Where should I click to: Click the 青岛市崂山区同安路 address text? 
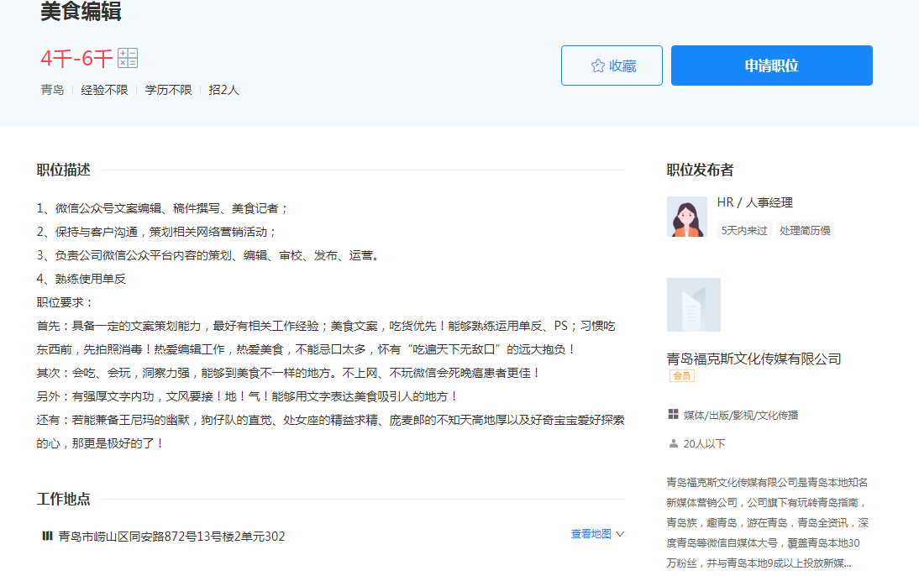[x=171, y=536]
